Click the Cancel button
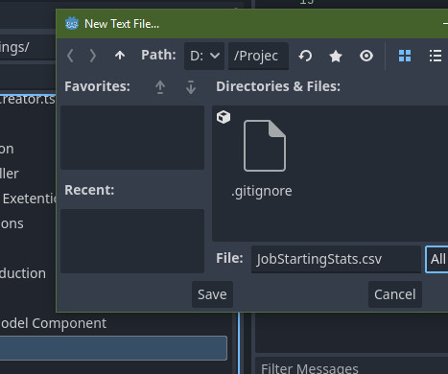This screenshot has width=448, height=374. tap(395, 294)
